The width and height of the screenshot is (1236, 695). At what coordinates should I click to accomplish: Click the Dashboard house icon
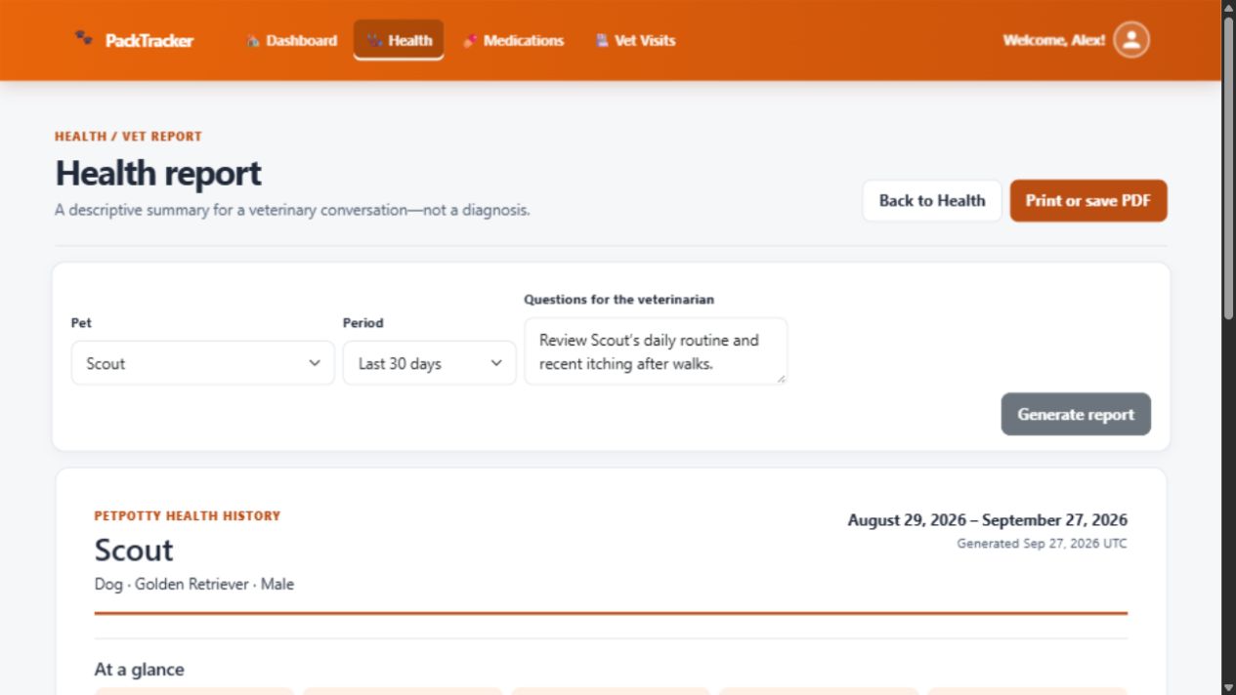pos(253,41)
